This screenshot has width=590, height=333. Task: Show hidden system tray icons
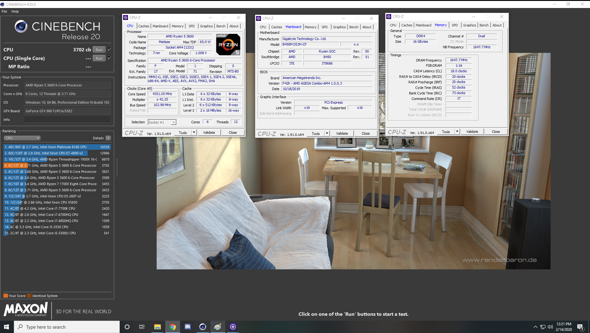[535, 327]
